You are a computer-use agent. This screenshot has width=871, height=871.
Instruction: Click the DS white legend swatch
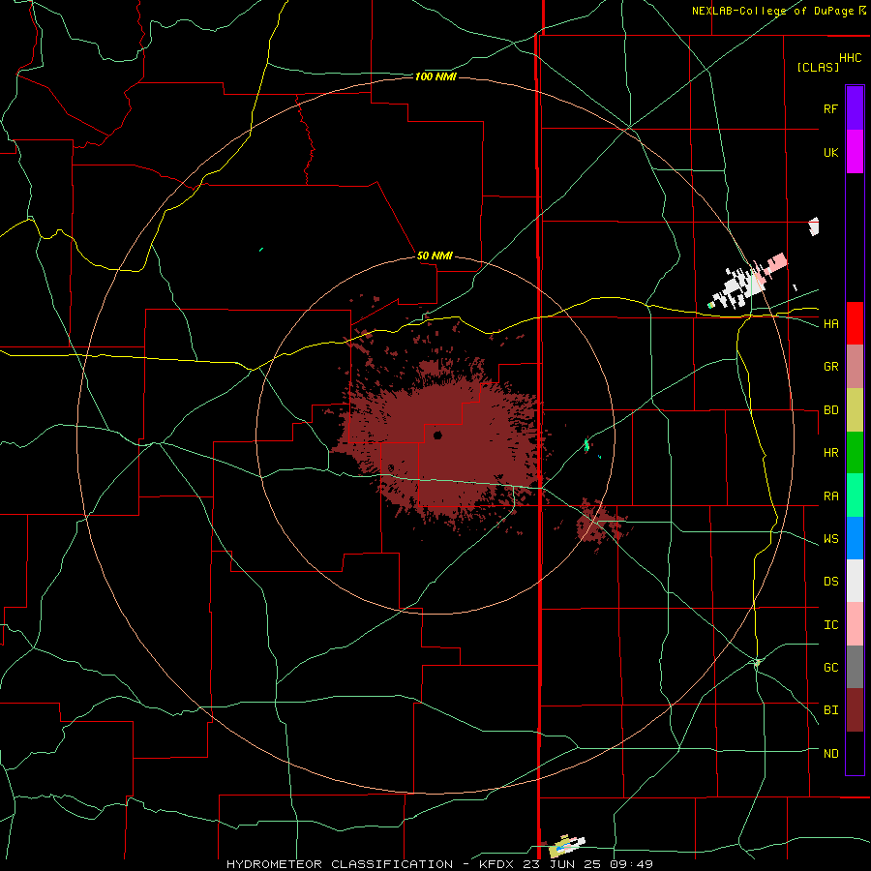(855, 581)
